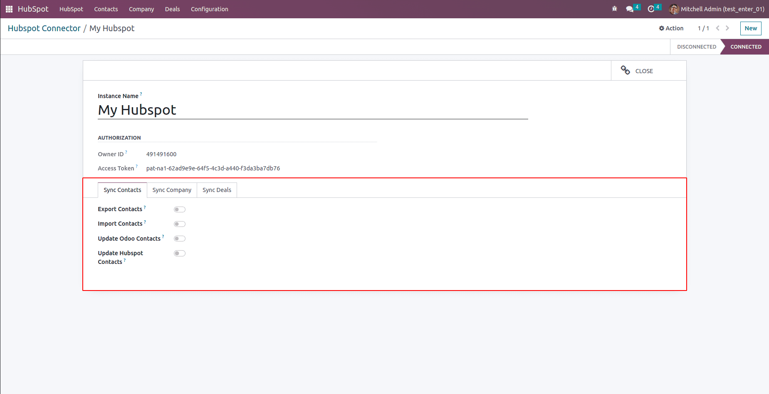Toggle Update Hubspot Contacts switch
The height and width of the screenshot is (394, 769).
[180, 254]
